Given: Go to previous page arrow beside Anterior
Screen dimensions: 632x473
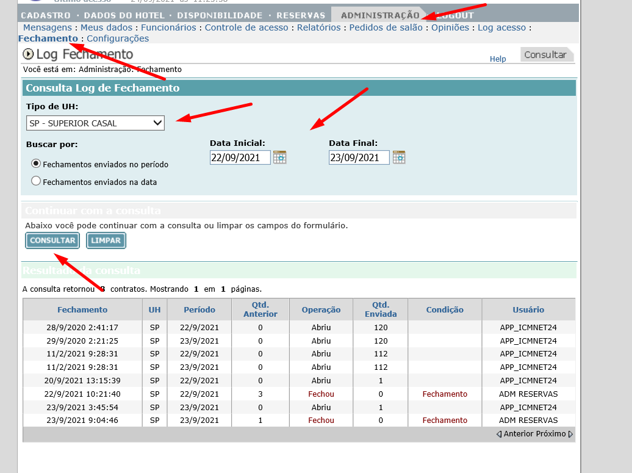Looking at the screenshot, I should [499, 434].
